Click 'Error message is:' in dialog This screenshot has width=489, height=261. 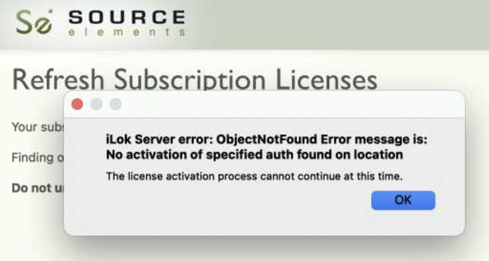(374, 139)
